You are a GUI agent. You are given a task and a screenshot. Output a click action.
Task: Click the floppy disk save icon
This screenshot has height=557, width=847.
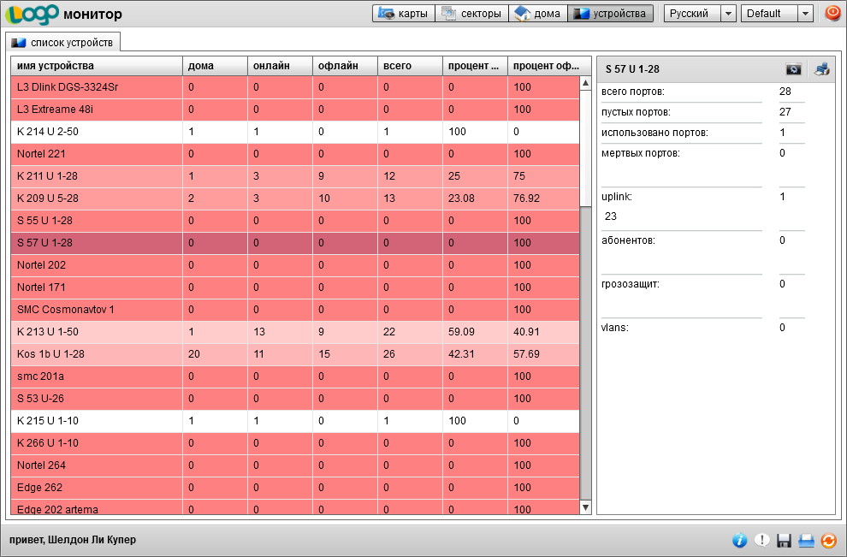point(784,540)
